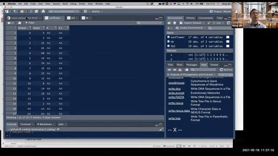View tb2 data via its table icon
This screenshot has width=278, height=156.
click(x=228, y=46)
